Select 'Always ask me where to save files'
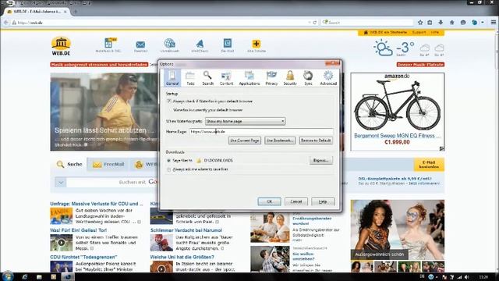 [169, 169]
